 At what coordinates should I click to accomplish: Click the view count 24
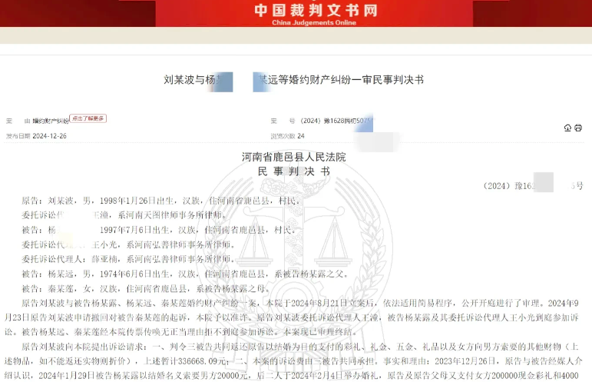pyautogui.click(x=301, y=136)
